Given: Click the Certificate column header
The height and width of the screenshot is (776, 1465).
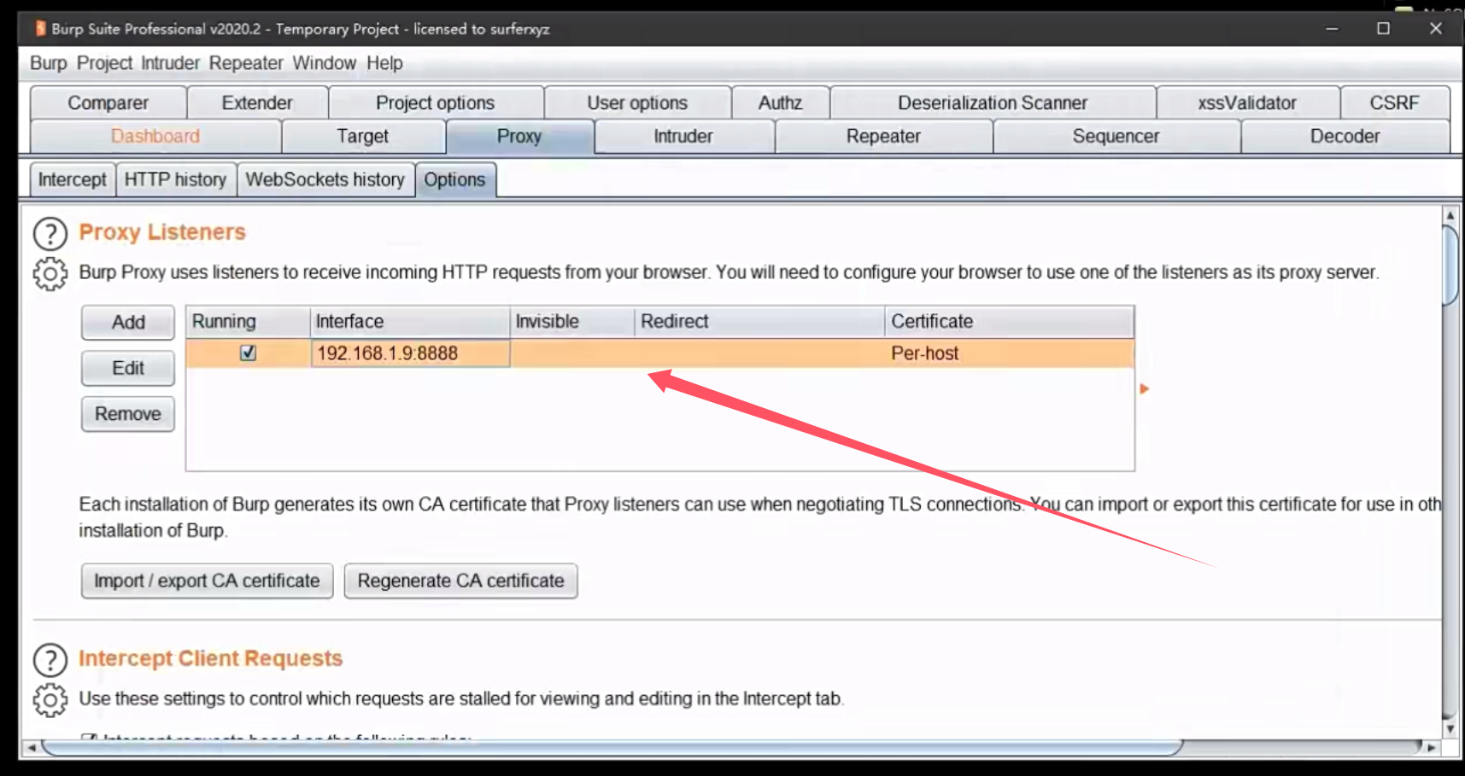Looking at the screenshot, I should click(x=1010, y=322).
